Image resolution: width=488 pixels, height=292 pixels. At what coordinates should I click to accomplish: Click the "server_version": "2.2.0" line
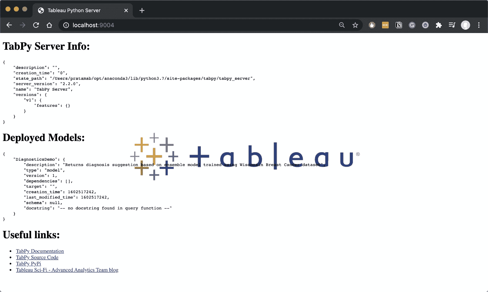(x=47, y=84)
